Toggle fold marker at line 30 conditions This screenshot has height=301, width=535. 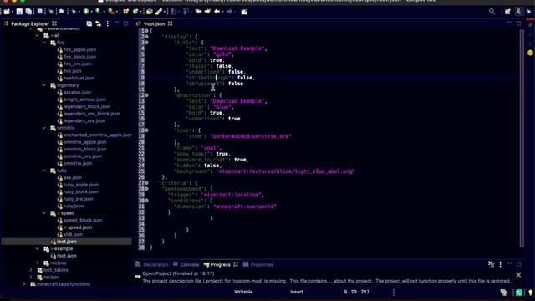pyautogui.click(x=146, y=201)
